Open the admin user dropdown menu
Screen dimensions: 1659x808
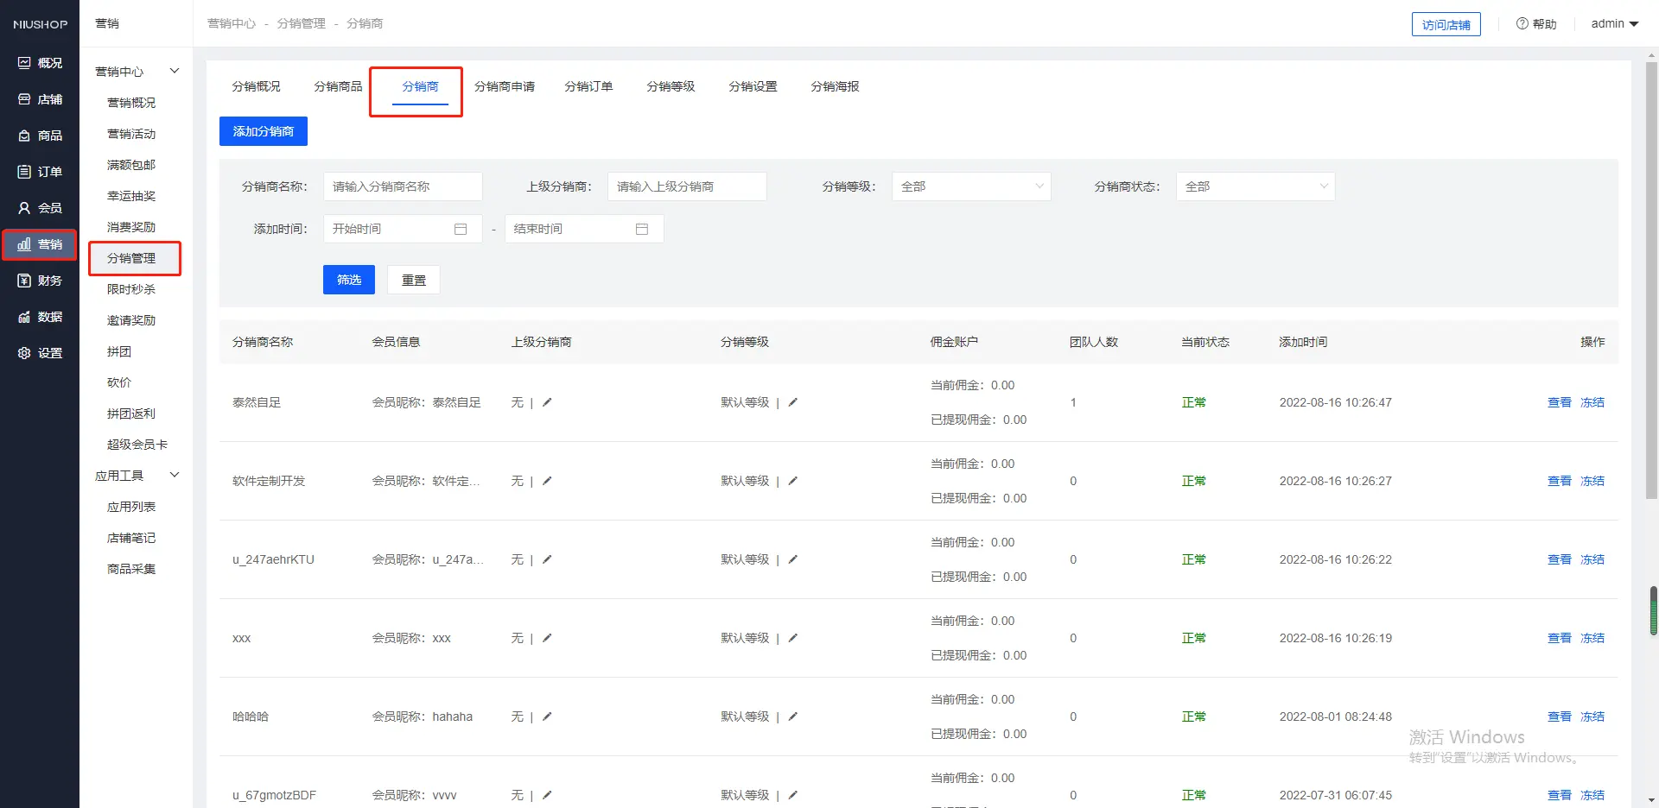(x=1614, y=24)
